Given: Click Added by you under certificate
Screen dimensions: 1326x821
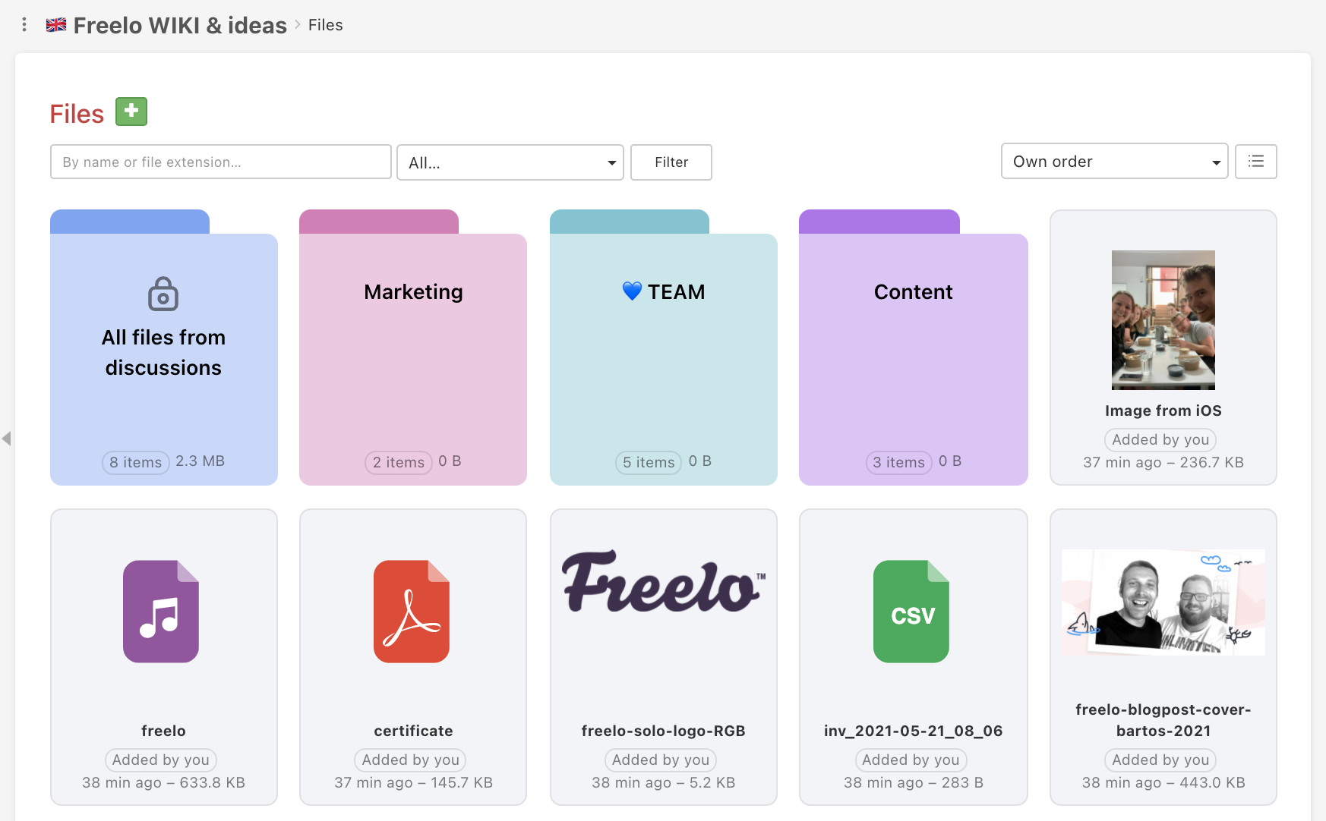Looking at the screenshot, I should [x=411, y=760].
